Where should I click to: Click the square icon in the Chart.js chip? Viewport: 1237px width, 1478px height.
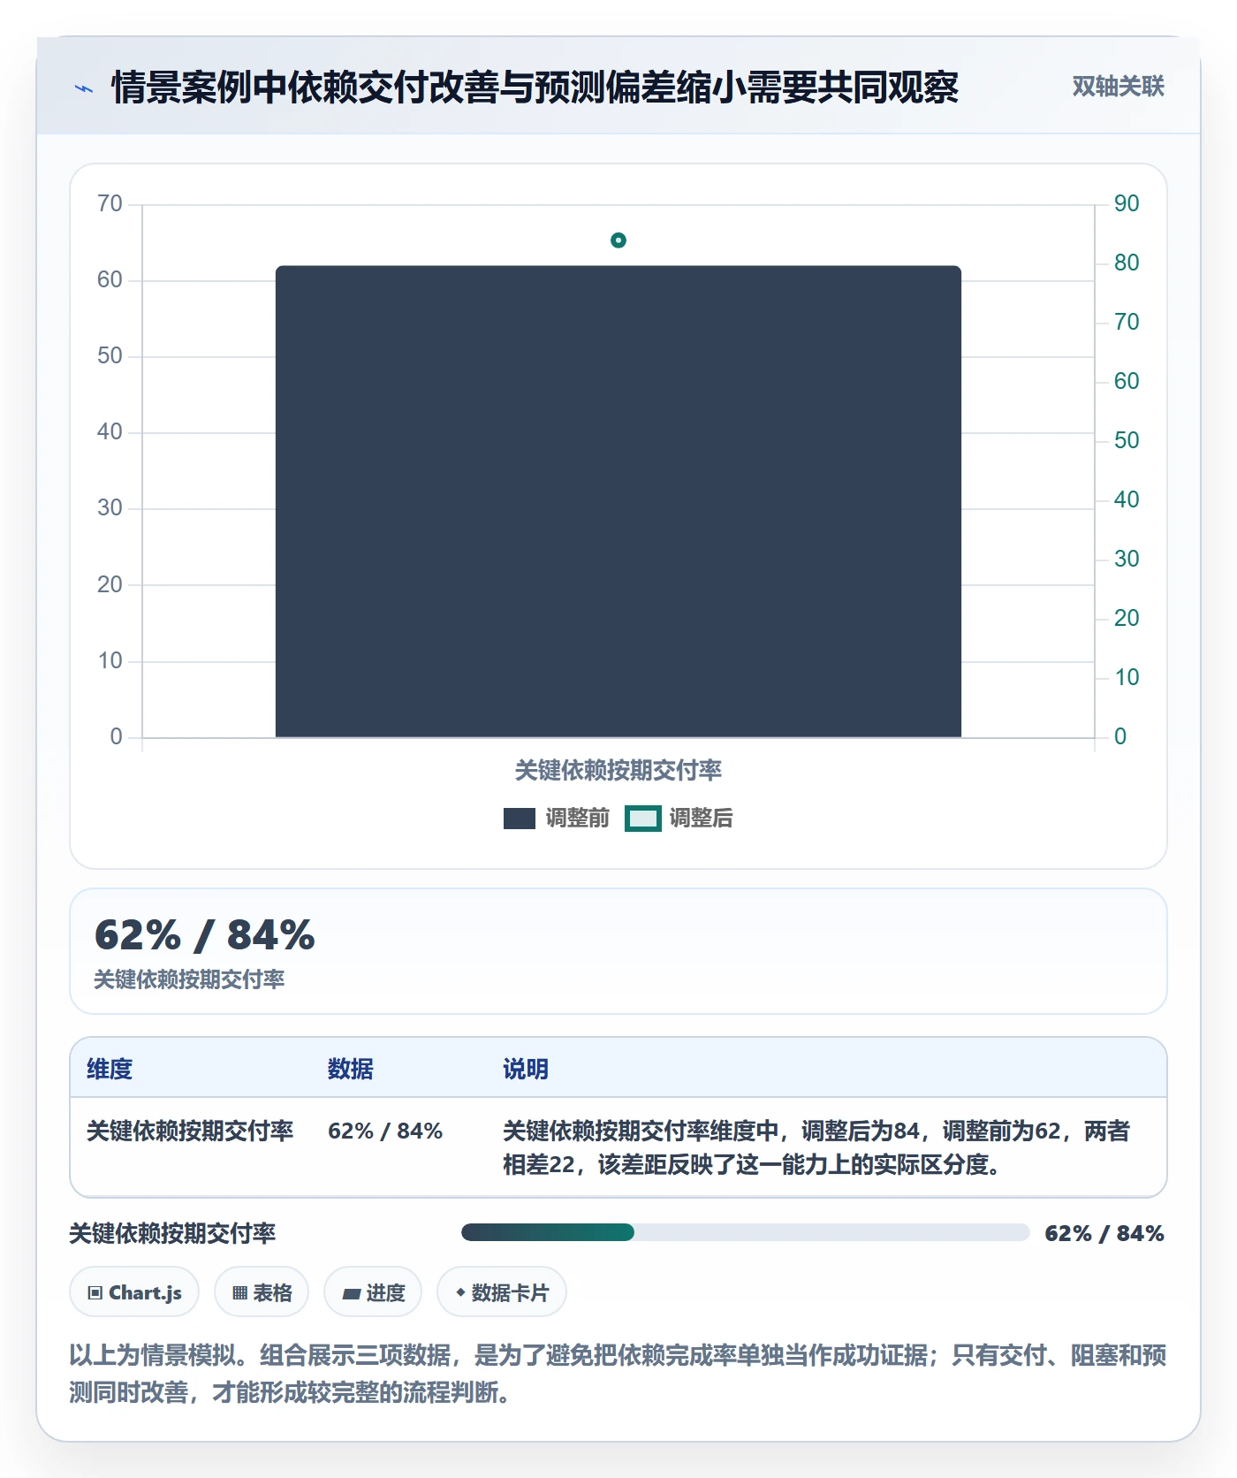tap(95, 1293)
